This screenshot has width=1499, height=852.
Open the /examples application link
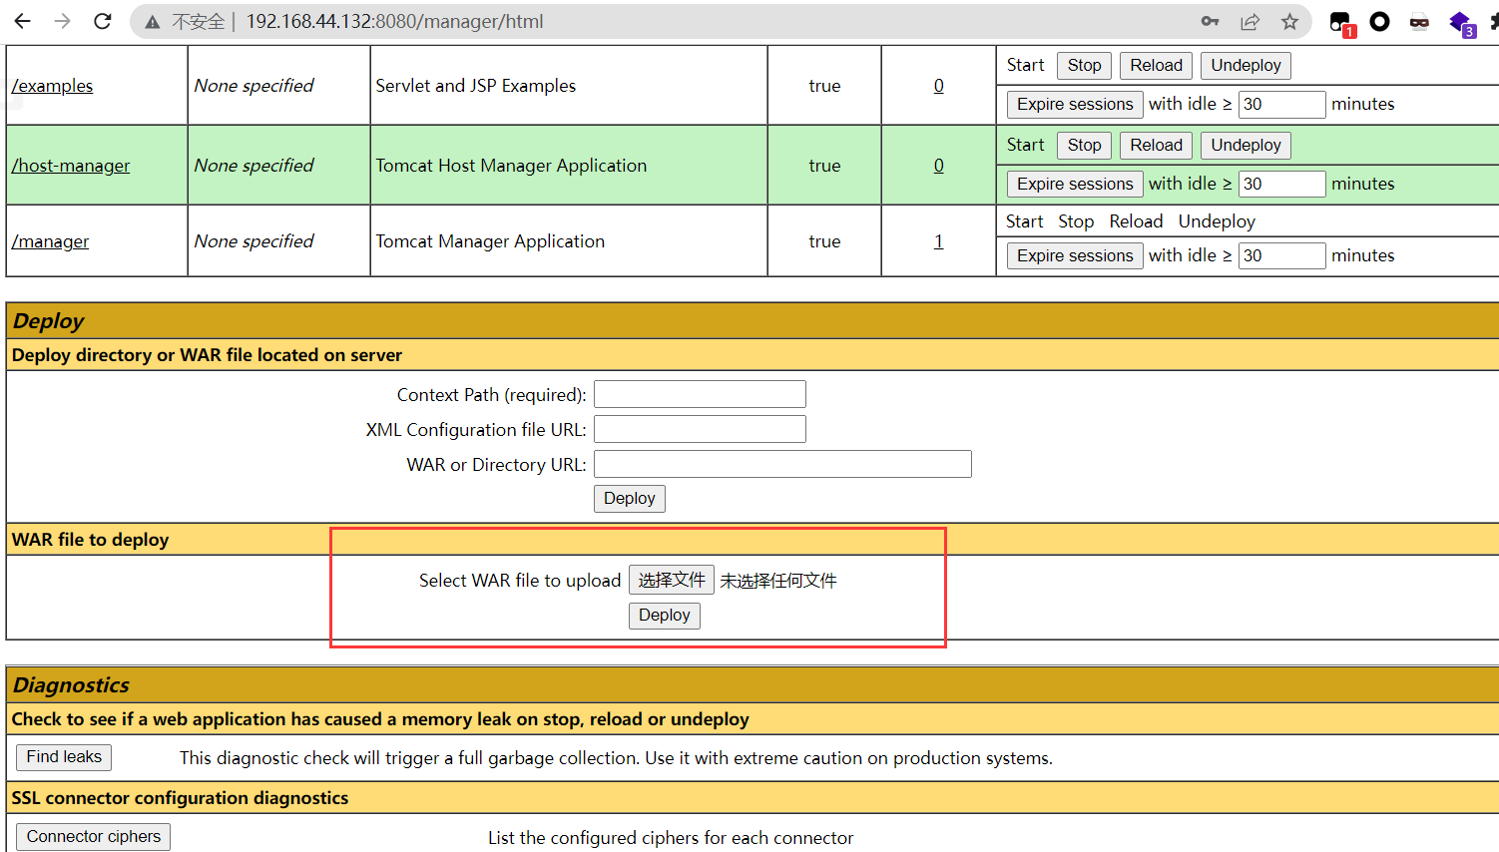[x=52, y=86]
